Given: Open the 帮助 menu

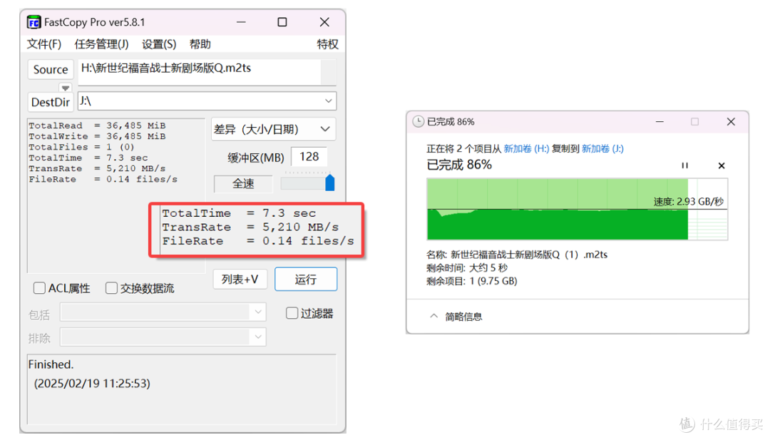Looking at the screenshot, I should click(x=200, y=44).
